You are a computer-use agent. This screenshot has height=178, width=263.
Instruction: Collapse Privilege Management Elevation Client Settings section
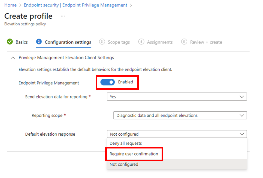click(12, 58)
